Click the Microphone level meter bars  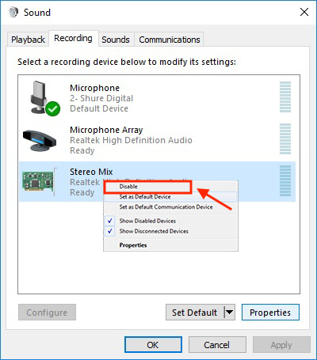click(x=285, y=97)
